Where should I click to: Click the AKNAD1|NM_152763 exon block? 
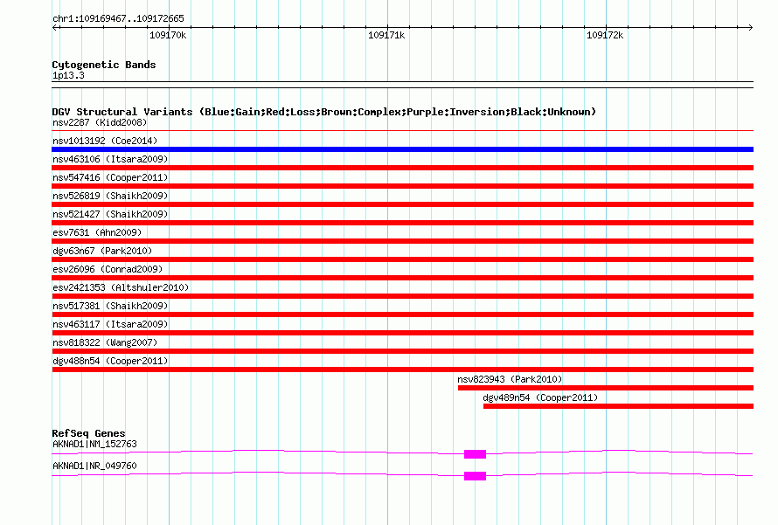(x=475, y=454)
